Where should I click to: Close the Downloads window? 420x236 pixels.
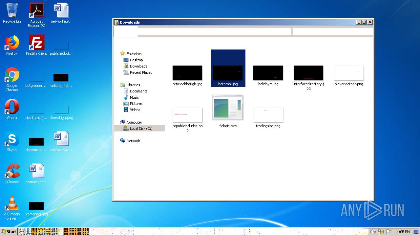point(370,22)
